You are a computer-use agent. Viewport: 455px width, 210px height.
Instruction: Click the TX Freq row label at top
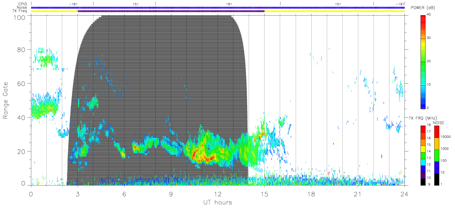click(19, 11)
